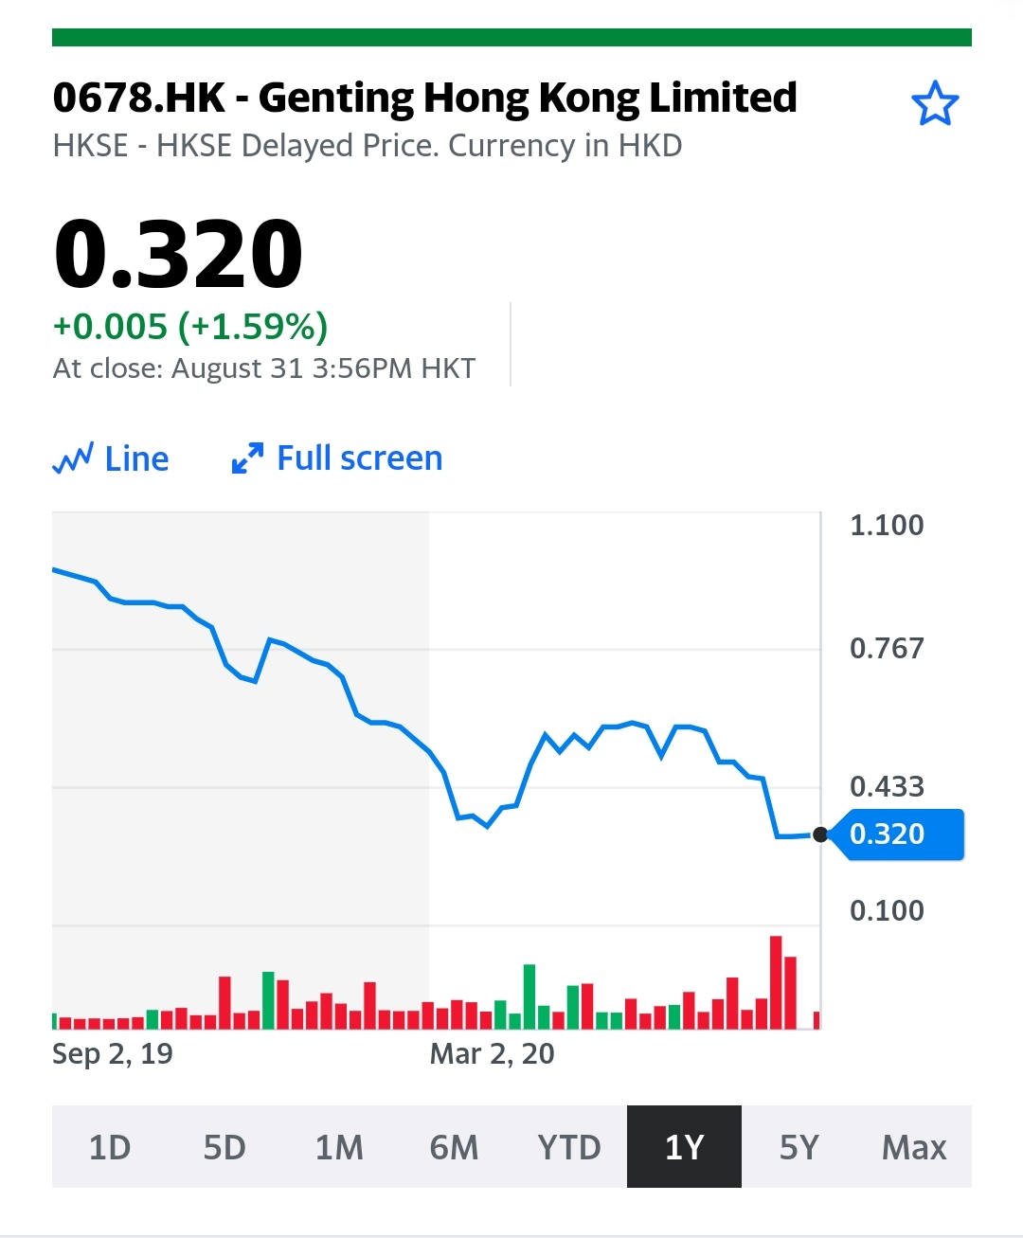Screen dimensions: 1023x1238
Task: View year-to-date with YTD tab
Action: [x=569, y=1147]
